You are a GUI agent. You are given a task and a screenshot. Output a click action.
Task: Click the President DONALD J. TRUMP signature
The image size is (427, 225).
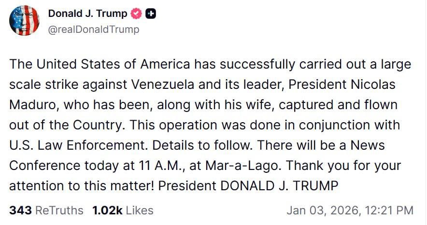(x=248, y=186)
